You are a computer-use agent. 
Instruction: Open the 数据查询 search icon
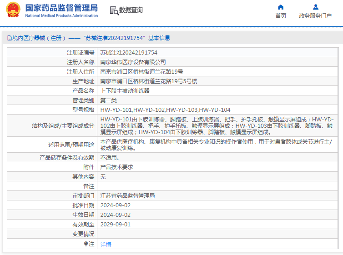pos(114,10)
